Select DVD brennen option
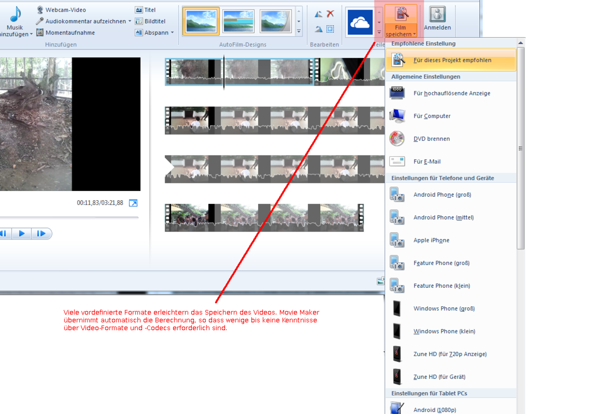The height and width of the screenshot is (414, 593). pos(451,139)
